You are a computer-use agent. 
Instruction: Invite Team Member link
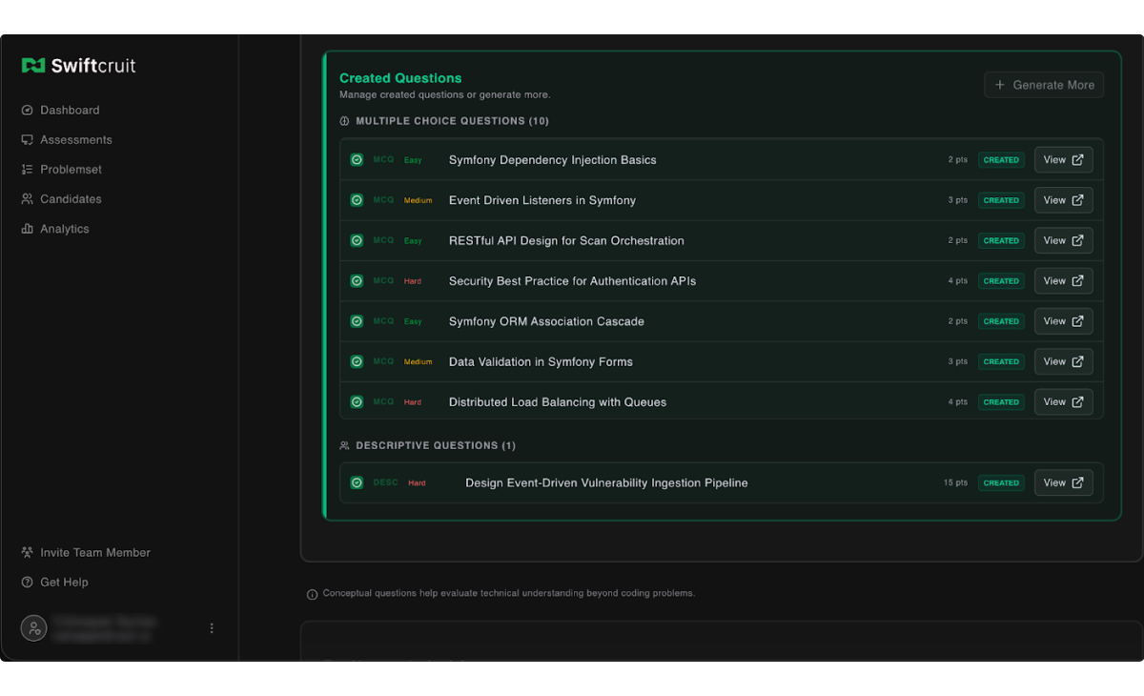[95, 553]
